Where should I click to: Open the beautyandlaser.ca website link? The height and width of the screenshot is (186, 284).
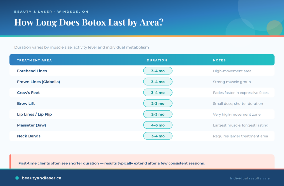pos(42,178)
